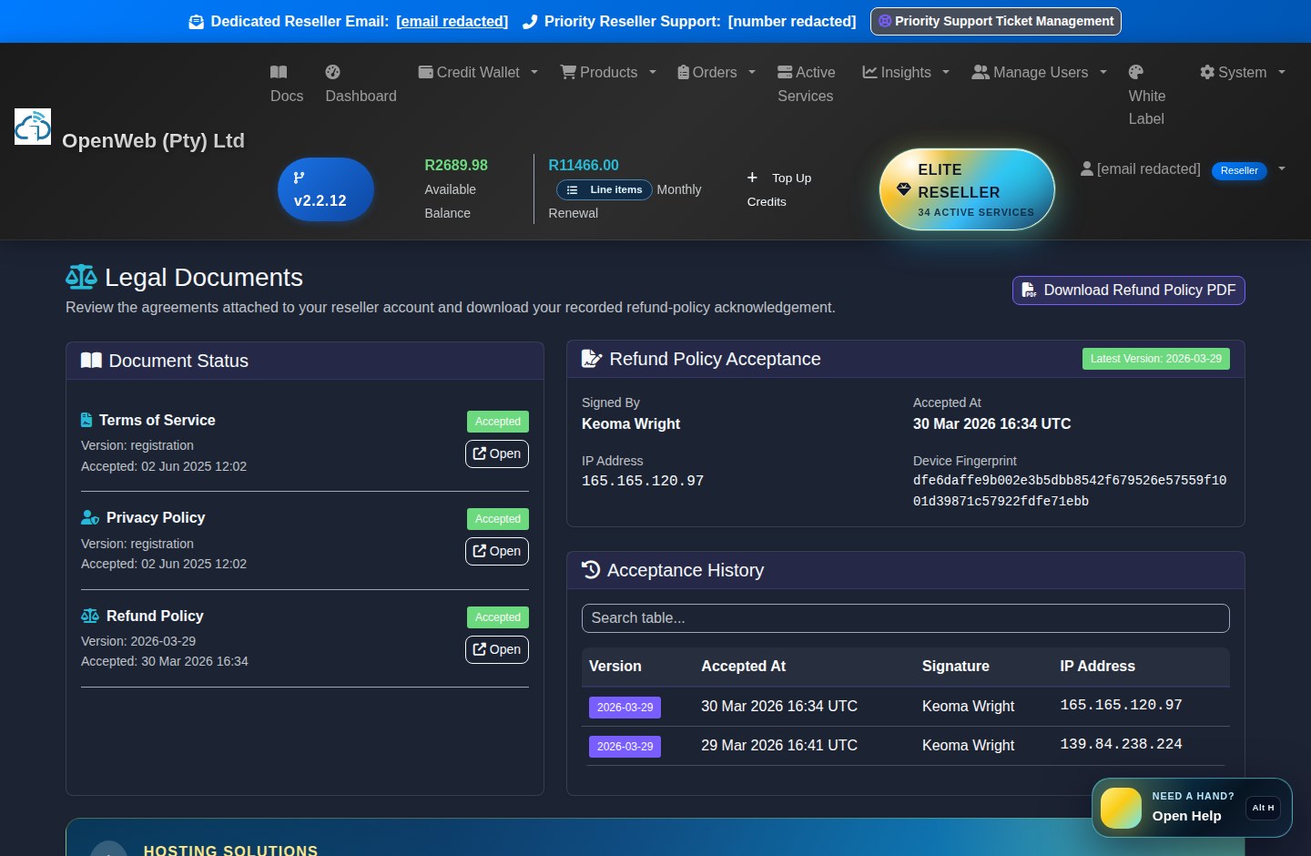Click the White Label palette icon
The width and height of the screenshot is (1311, 856).
(1136, 72)
